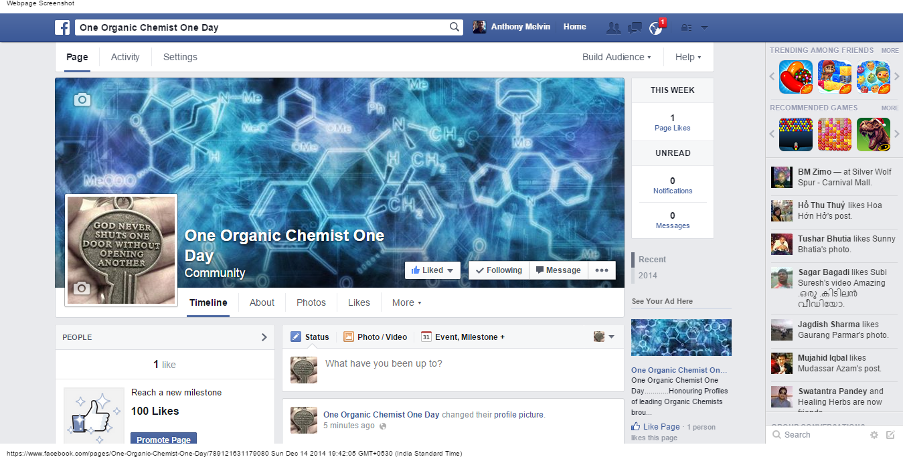Click MORE next to Trending Among Friends

(x=890, y=50)
